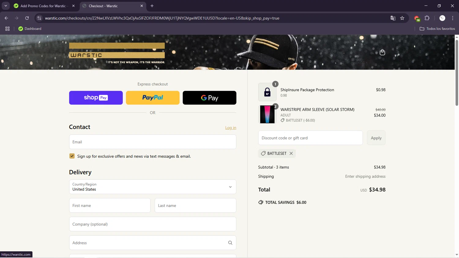Pay with Shop Pay
459x258 pixels.
96,98
